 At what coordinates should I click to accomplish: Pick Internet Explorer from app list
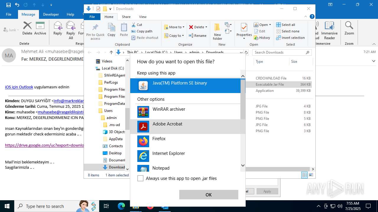185,156
